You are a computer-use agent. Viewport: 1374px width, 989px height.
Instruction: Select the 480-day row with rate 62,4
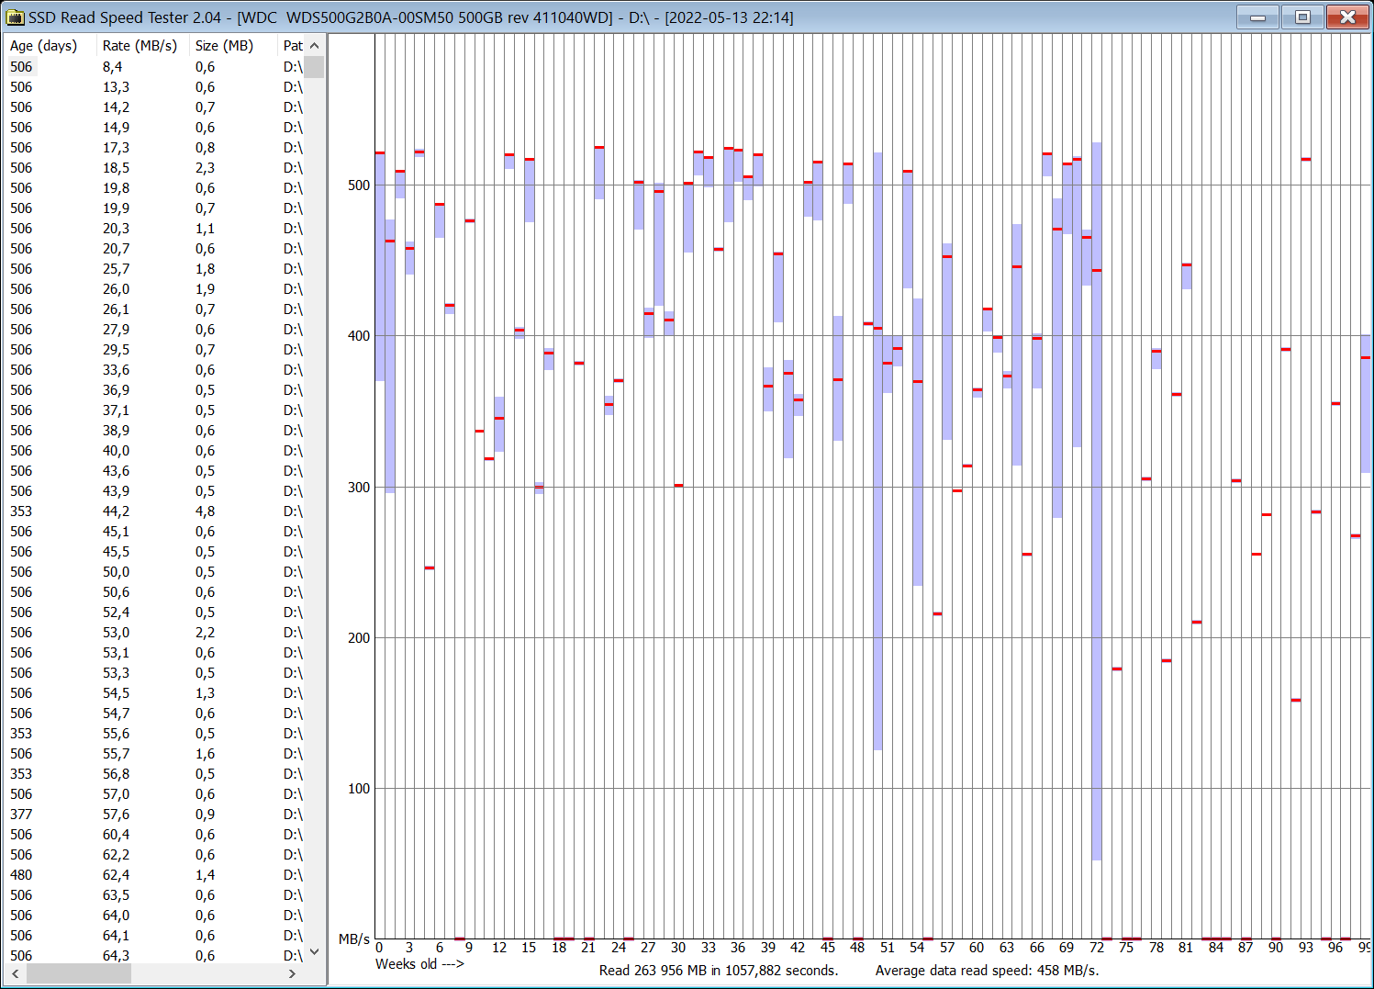tap(155, 875)
